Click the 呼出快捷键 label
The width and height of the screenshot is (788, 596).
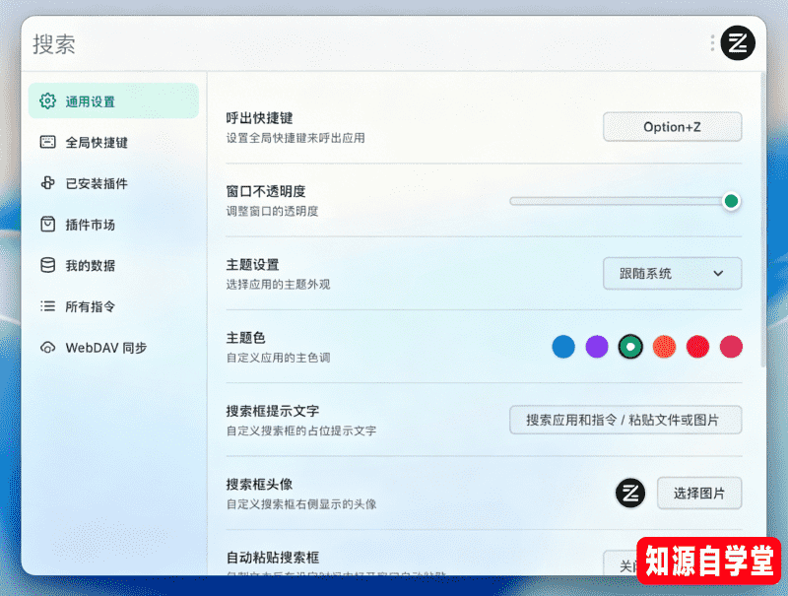[x=259, y=118]
